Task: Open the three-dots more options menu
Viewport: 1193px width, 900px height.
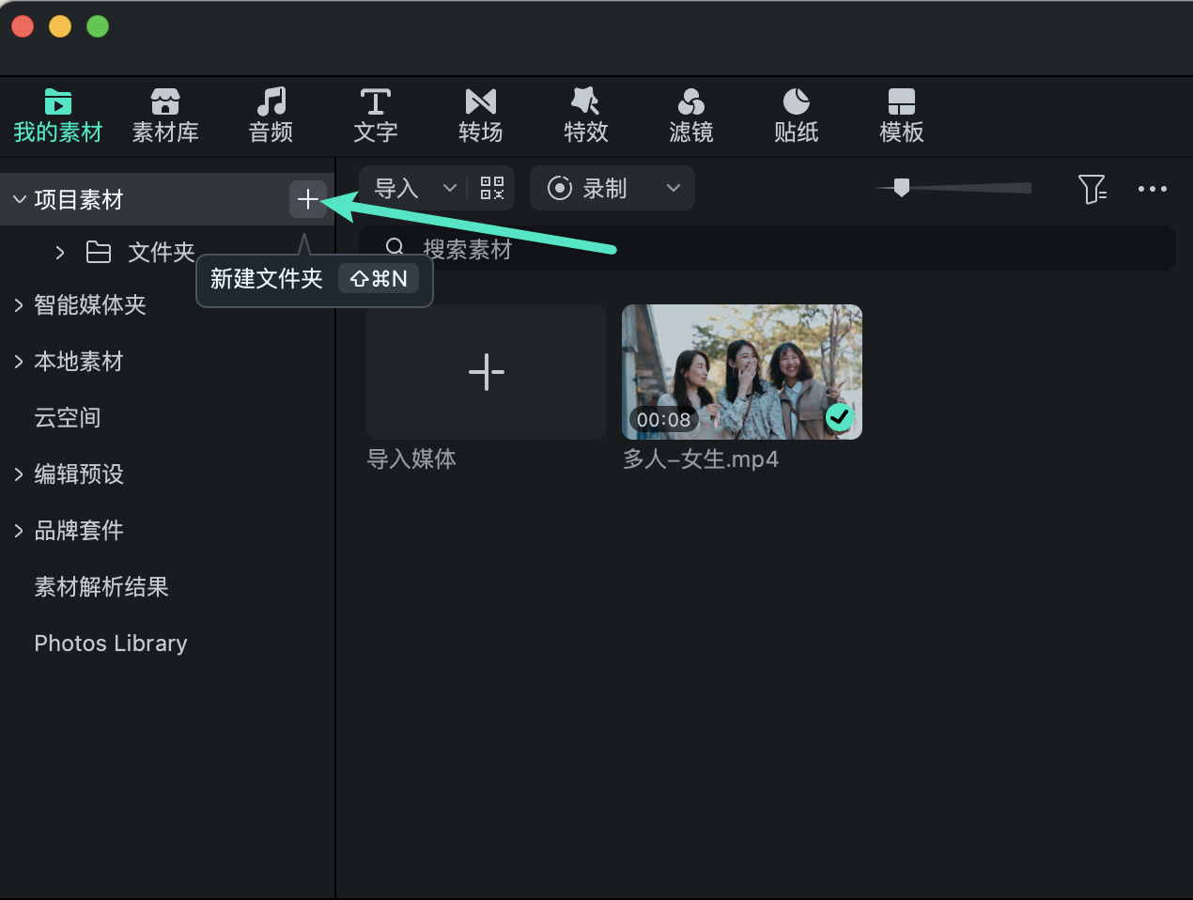Action: point(1153,189)
